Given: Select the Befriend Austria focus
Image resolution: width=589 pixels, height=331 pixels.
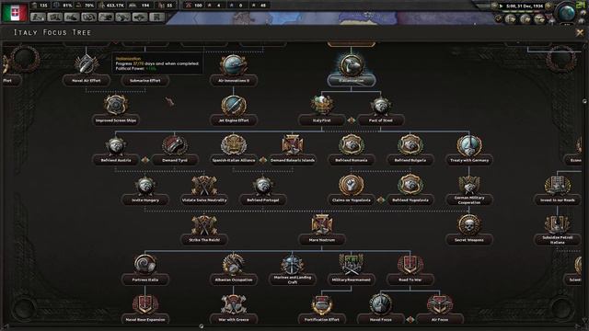Looking at the screenshot, I should click(x=116, y=150).
